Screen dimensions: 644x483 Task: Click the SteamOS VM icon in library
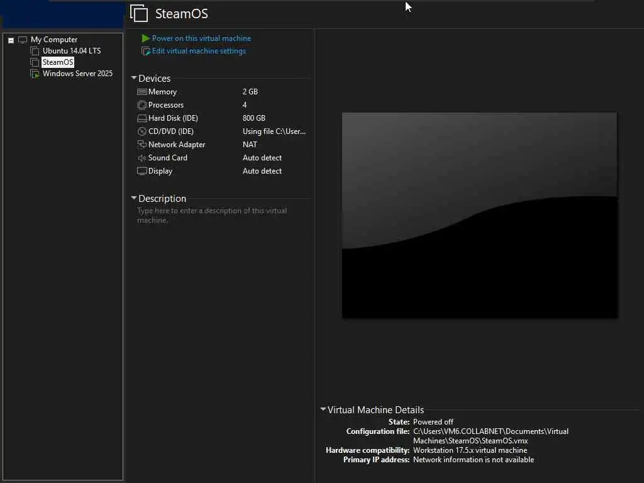[x=35, y=62]
